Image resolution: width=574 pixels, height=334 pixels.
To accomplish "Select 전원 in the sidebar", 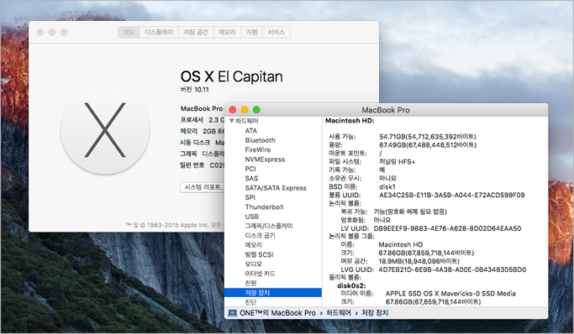I will pyautogui.click(x=250, y=283).
